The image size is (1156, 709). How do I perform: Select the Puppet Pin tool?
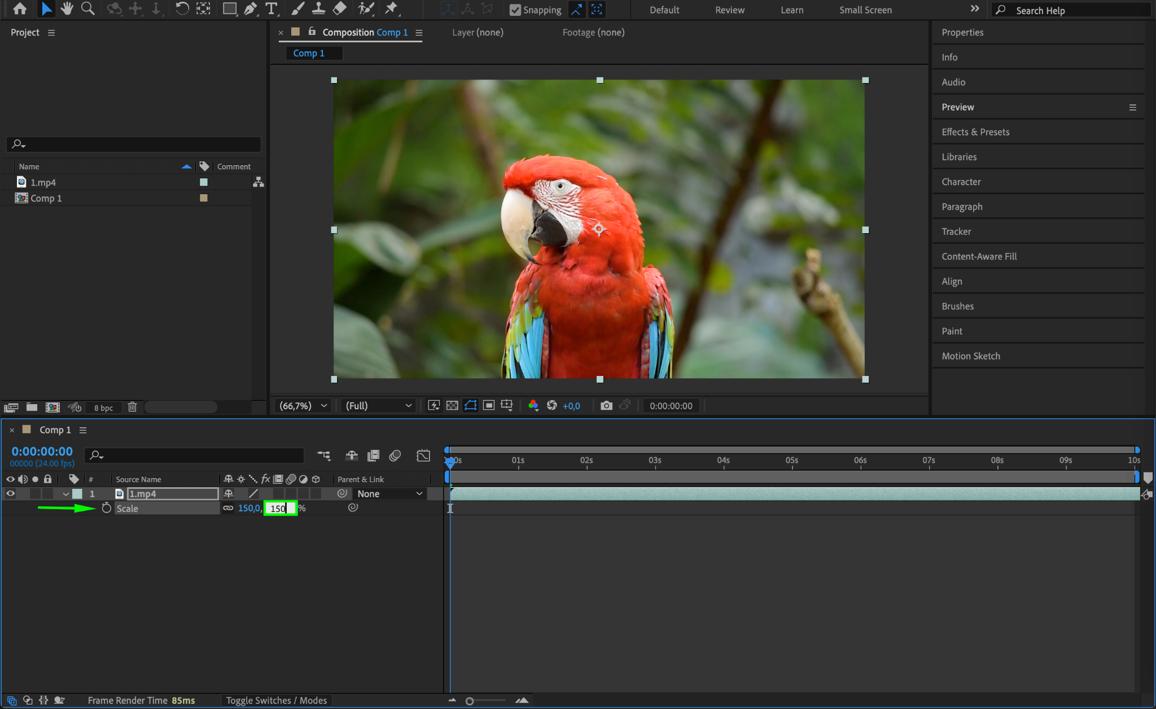pyautogui.click(x=391, y=8)
